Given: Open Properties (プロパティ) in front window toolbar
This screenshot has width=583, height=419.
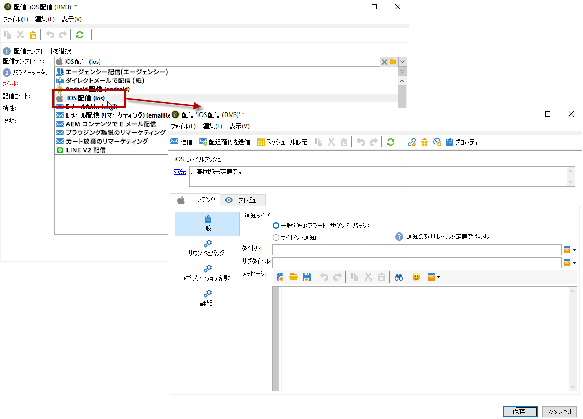Looking at the screenshot, I should tap(462, 142).
